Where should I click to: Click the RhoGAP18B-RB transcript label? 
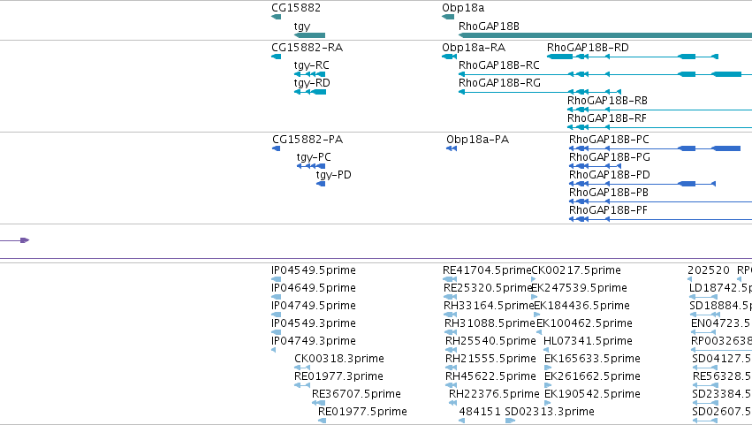pos(607,101)
